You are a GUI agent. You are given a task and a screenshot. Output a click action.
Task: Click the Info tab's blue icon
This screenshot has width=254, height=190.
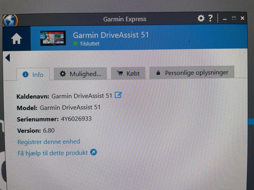(25, 74)
